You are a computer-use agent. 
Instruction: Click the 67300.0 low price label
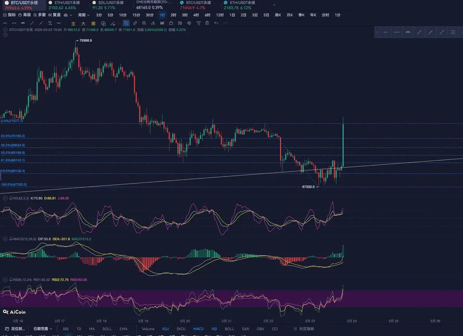click(x=308, y=187)
